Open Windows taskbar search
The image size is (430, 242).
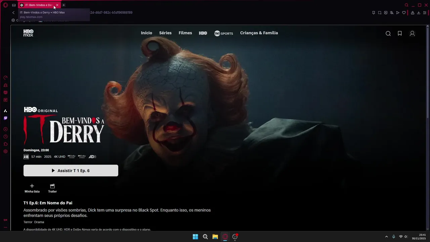205,237
